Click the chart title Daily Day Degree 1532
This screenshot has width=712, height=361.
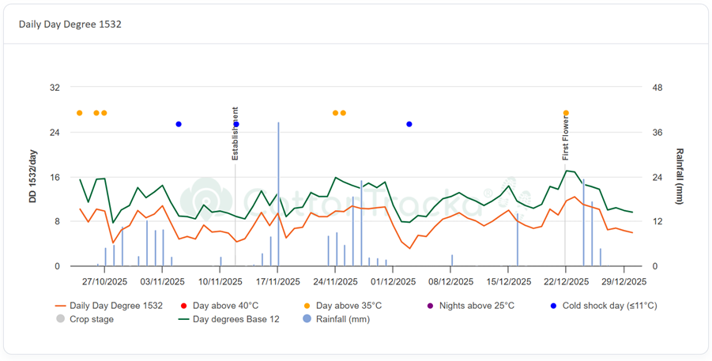pyautogui.click(x=70, y=24)
